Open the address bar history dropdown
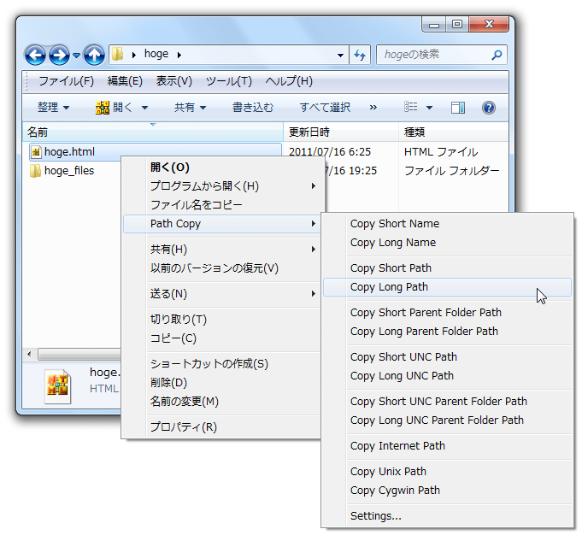The width and height of the screenshot is (582, 535). tap(340, 55)
